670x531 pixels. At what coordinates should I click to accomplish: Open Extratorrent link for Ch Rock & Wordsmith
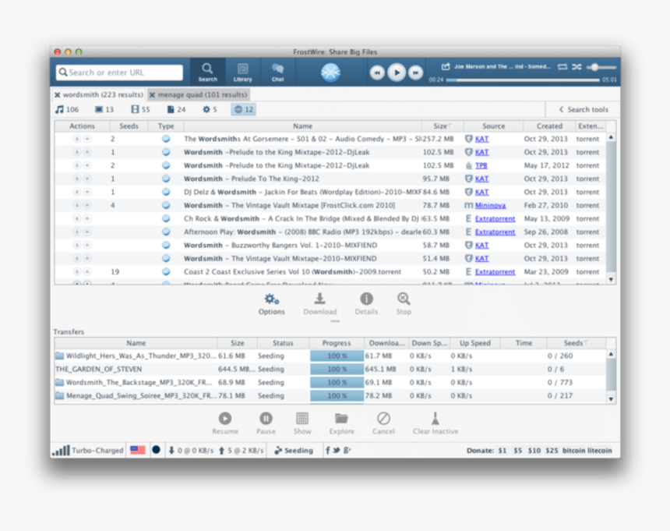495,218
